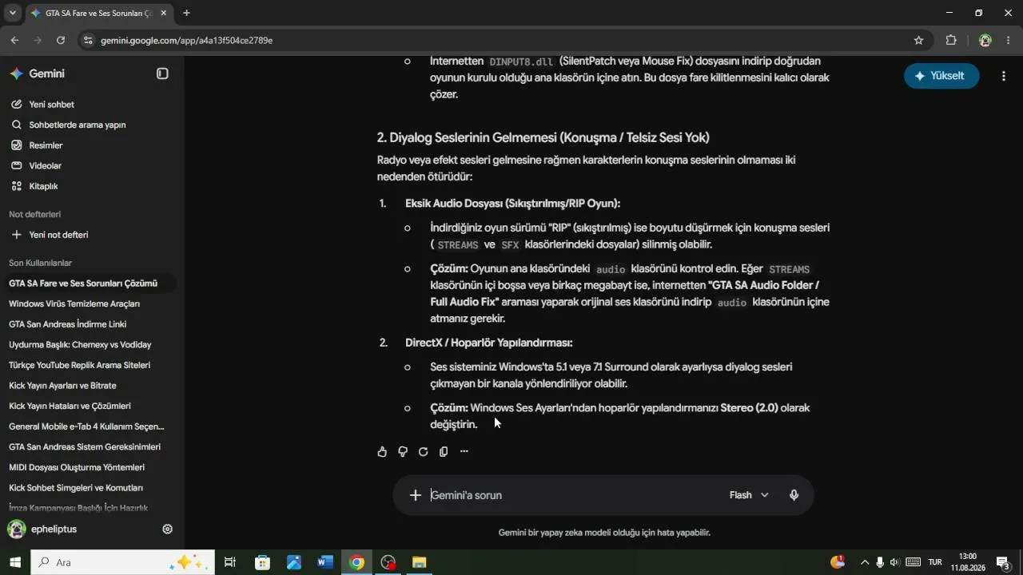
Task: Open a new browser tab
Action: (x=186, y=13)
